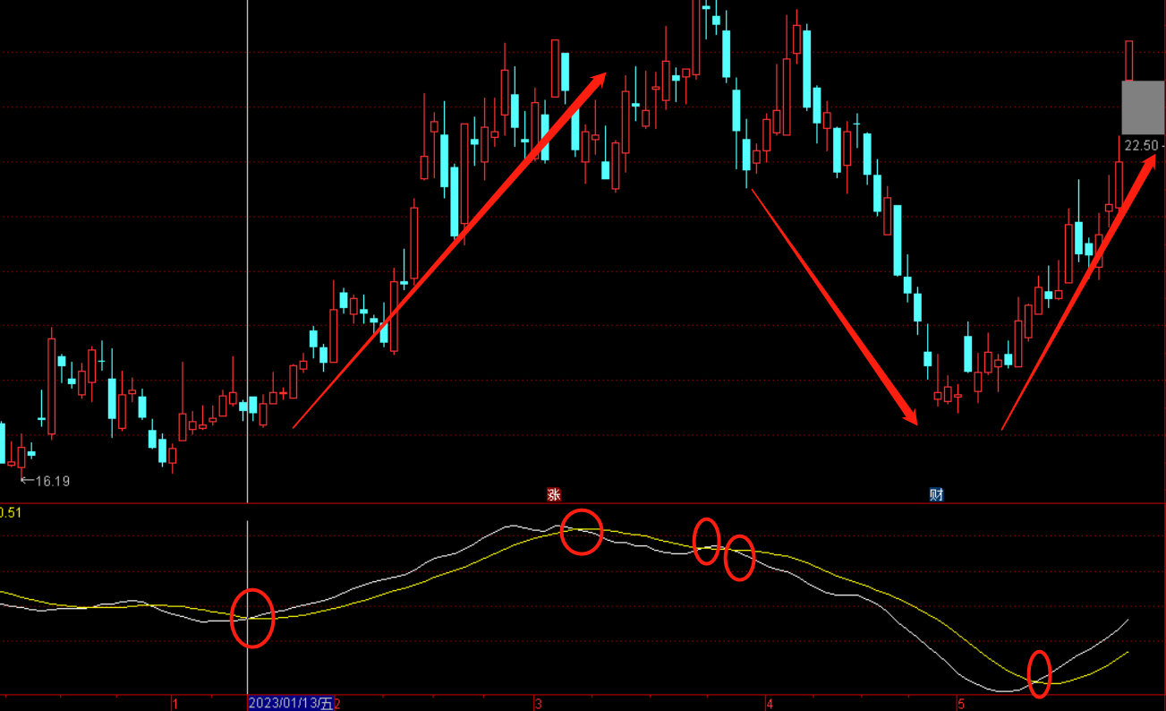Jump to month 5 on time axis
The height and width of the screenshot is (711, 1166).
click(962, 704)
